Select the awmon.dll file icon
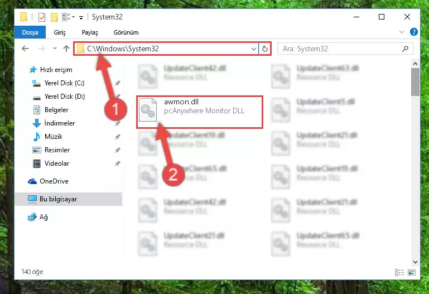Image resolution: width=429 pixels, height=294 pixels. (x=148, y=110)
